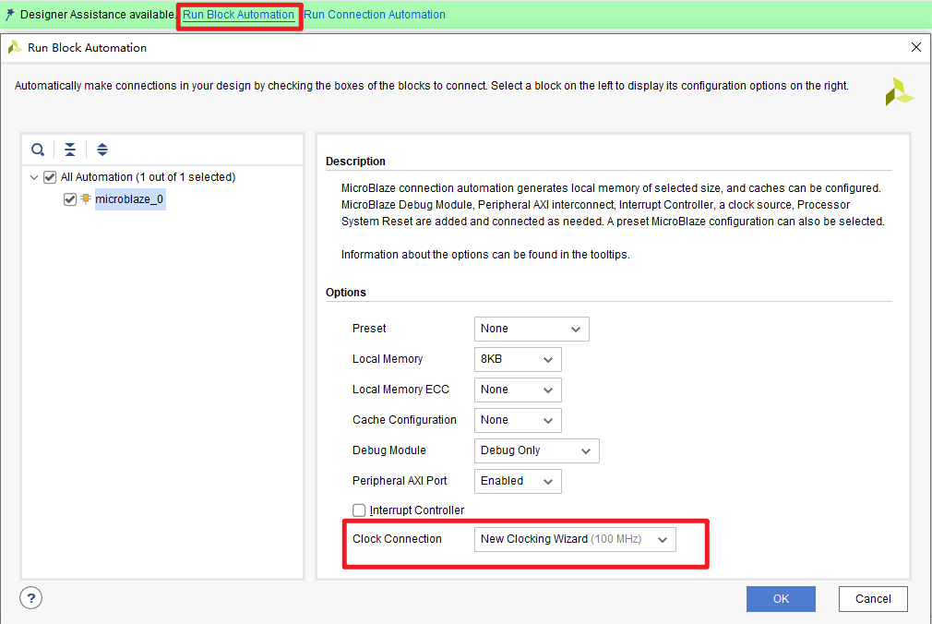Open the Debug Module dropdown

pos(537,450)
